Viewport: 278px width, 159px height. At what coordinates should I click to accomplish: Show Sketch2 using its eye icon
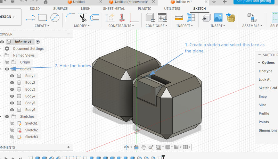[12, 130]
